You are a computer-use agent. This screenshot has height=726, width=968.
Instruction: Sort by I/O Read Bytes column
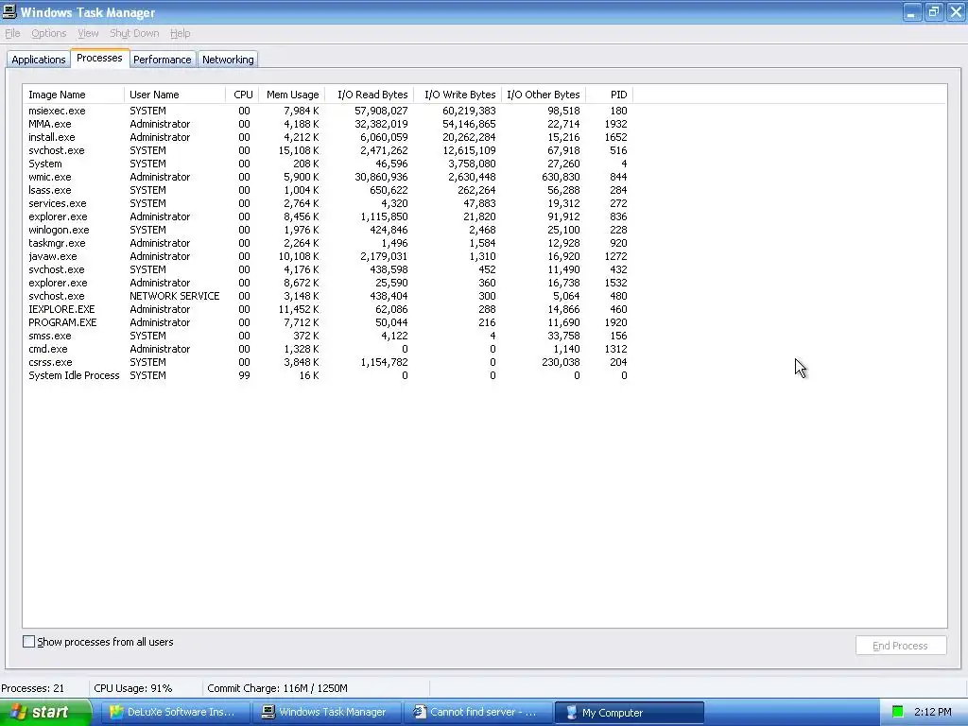tap(370, 95)
